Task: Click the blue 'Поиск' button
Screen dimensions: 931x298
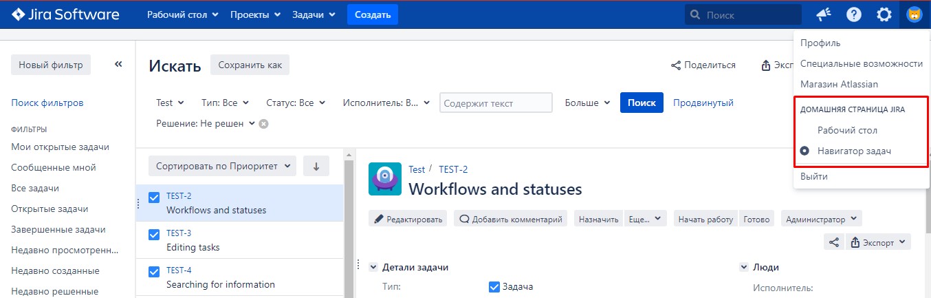Action: coord(642,103)
